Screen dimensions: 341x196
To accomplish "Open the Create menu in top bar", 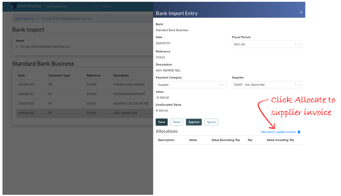I will (106, 7).
